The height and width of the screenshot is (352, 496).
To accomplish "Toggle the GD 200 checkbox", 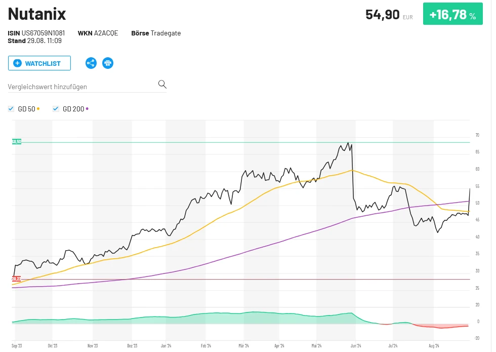I will coord(56,109).
